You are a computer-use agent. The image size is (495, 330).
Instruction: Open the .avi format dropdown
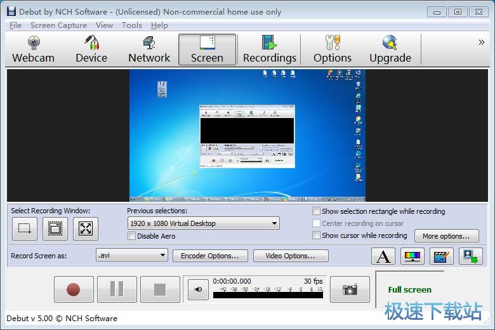click(131, 255)
